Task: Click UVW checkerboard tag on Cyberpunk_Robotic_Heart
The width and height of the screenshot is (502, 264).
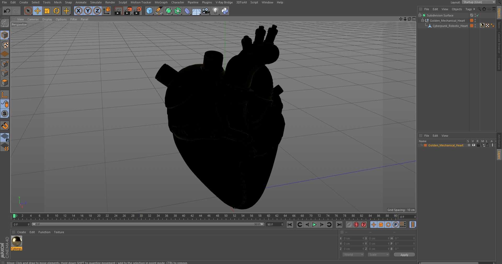Action: 487,25
